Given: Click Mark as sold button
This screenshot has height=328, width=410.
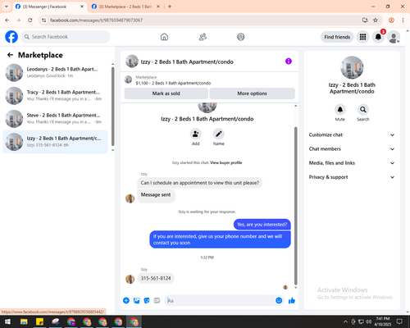Looking at the screenshot, I should tap(166, 93).
